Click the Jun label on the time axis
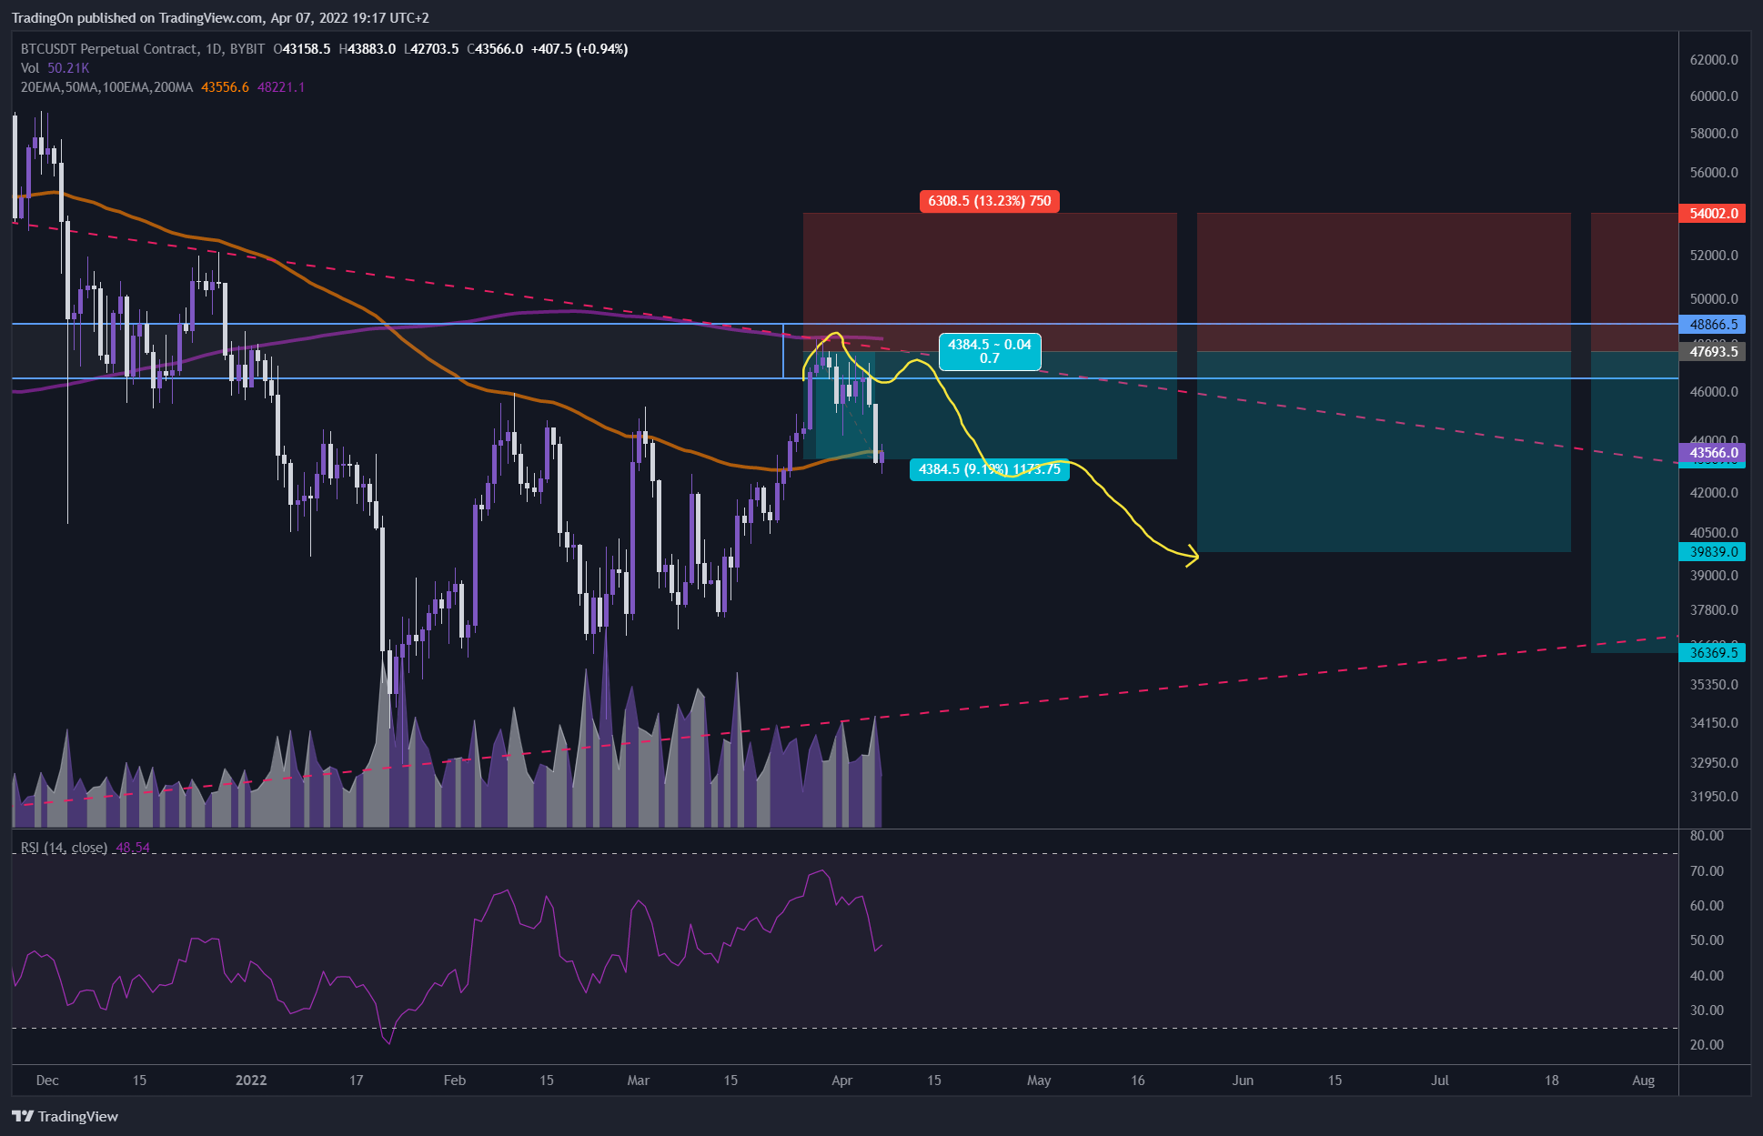The image size is (1763, 1136). coord(1243,1081)
